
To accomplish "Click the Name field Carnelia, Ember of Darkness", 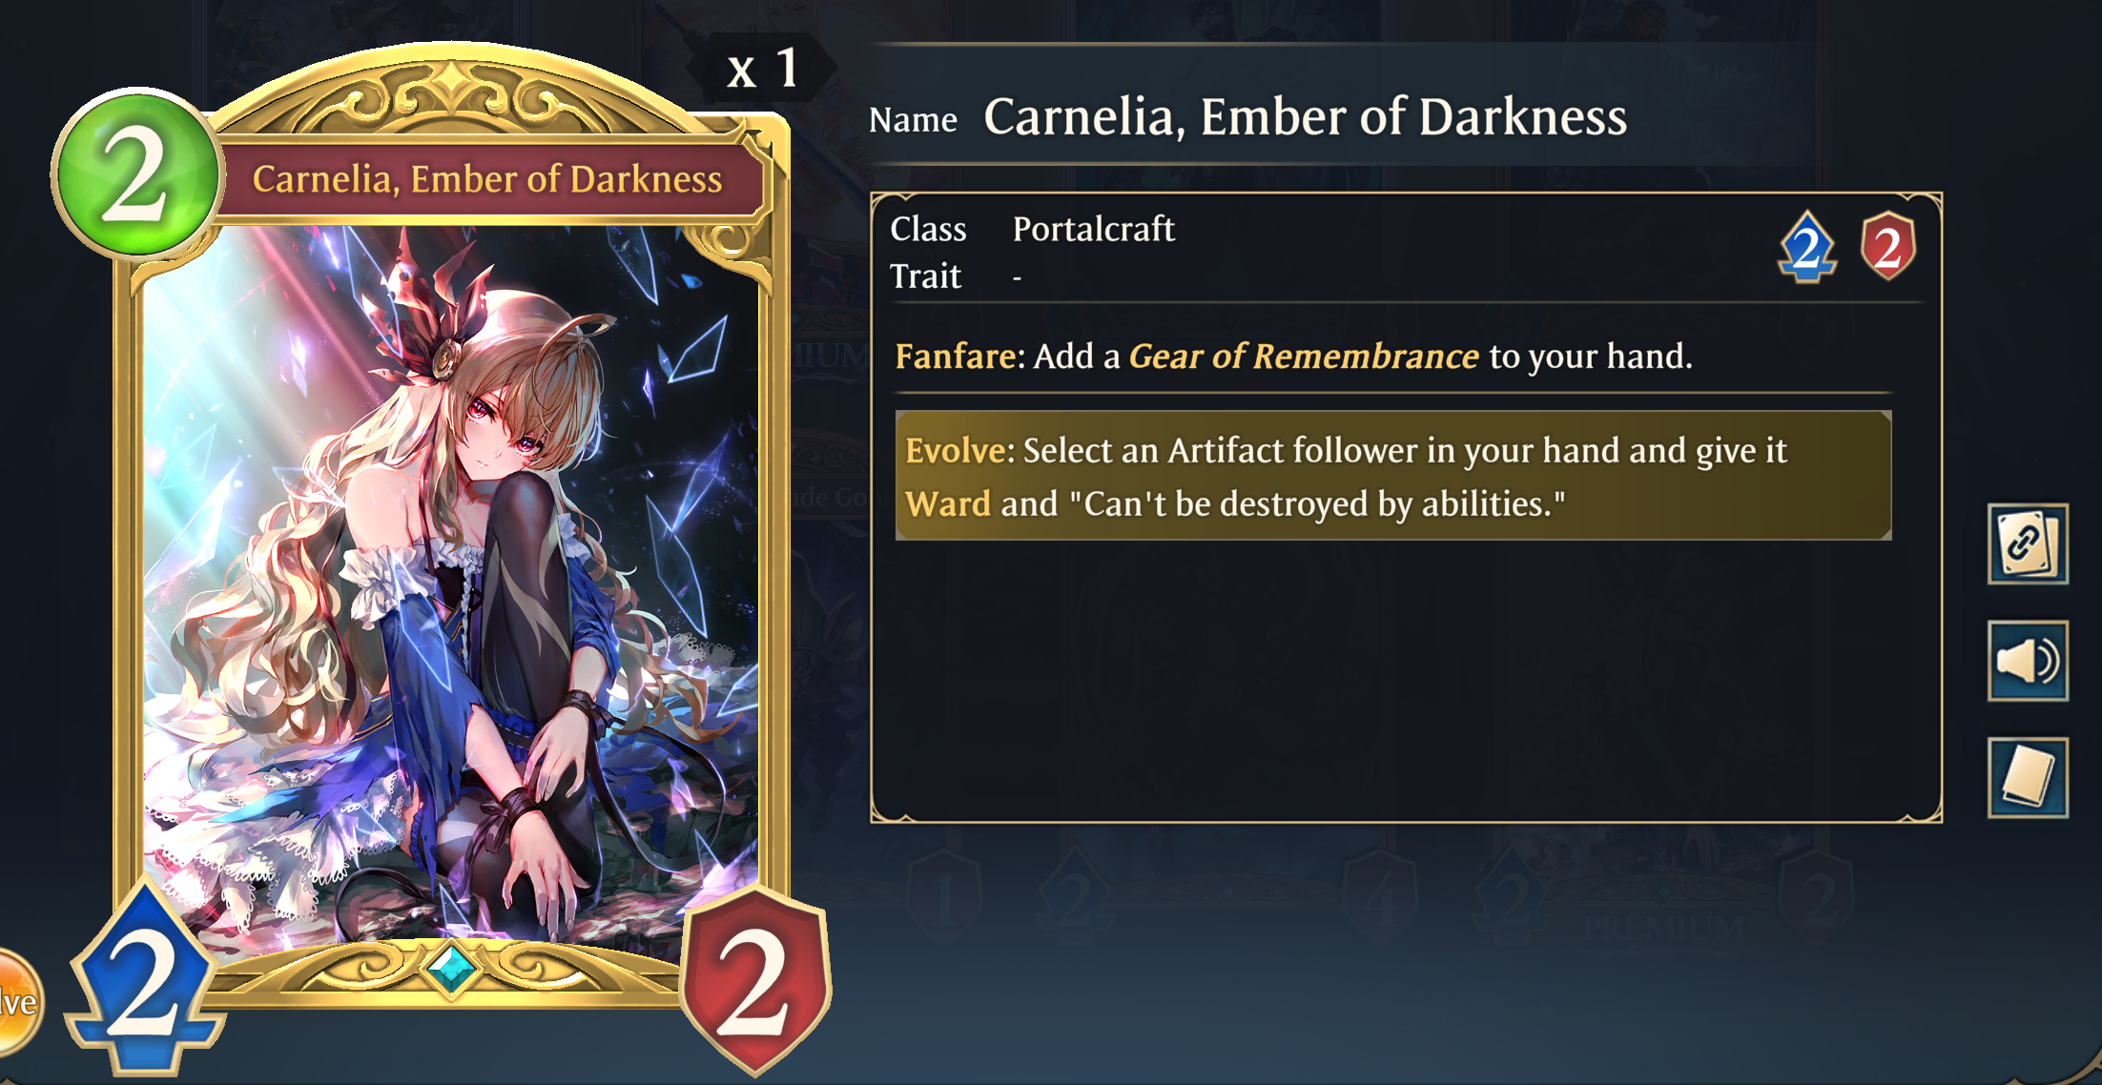I will 1305,116.
